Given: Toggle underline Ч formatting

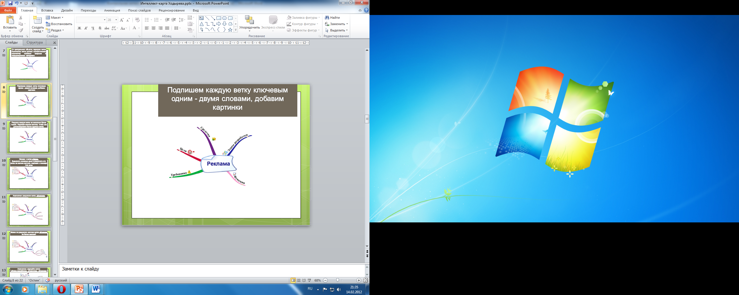Looking at the screenshot, I should pyautogui.click(x=93, y=28).
